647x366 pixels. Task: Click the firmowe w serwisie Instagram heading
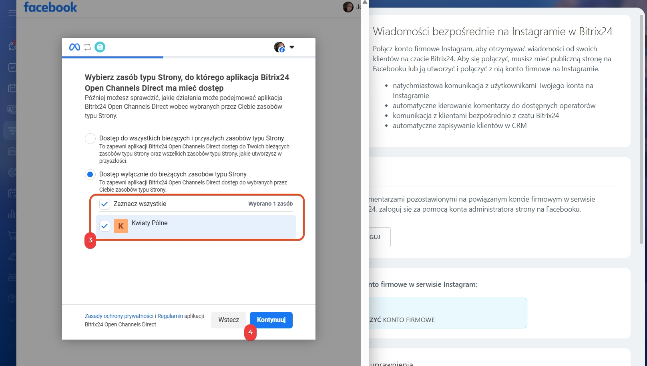click(423, 284)
